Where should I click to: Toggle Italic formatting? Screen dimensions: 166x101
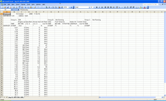pyautogui.click(x=99, y=7)
